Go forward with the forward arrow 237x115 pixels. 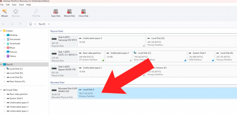click(12, 24)
